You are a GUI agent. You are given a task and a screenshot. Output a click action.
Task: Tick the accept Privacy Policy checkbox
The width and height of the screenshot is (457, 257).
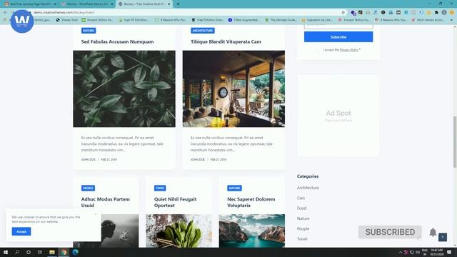(x=319, y=50)
